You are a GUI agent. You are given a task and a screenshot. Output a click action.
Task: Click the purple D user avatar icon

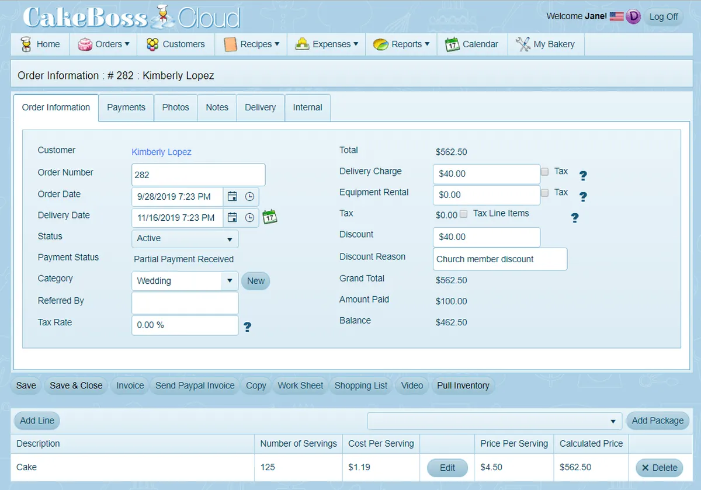[x=633, y=16]
